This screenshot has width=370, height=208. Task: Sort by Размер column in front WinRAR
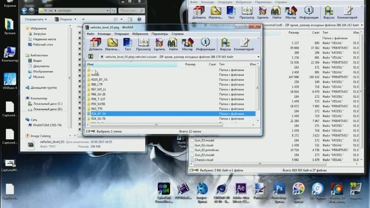(x=190, y=64)
